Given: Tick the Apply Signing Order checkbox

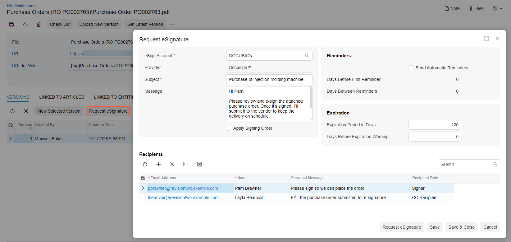Looking at the screenshot, I should (229, 128).
